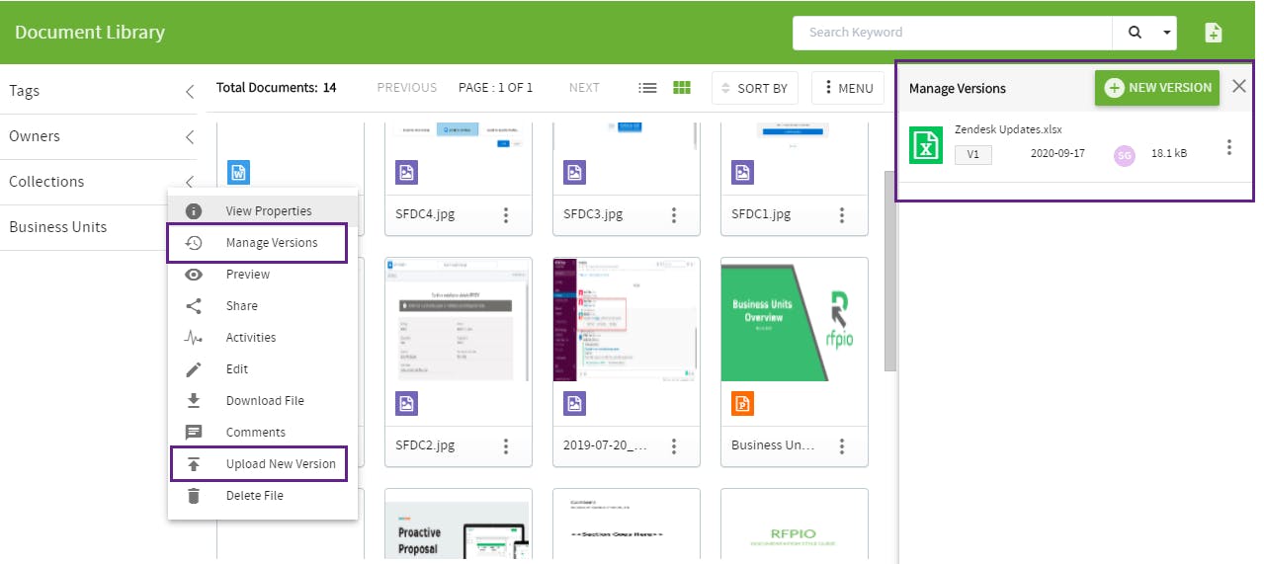Click image type icon on SFDC1.jpg card

coord(743,173)
